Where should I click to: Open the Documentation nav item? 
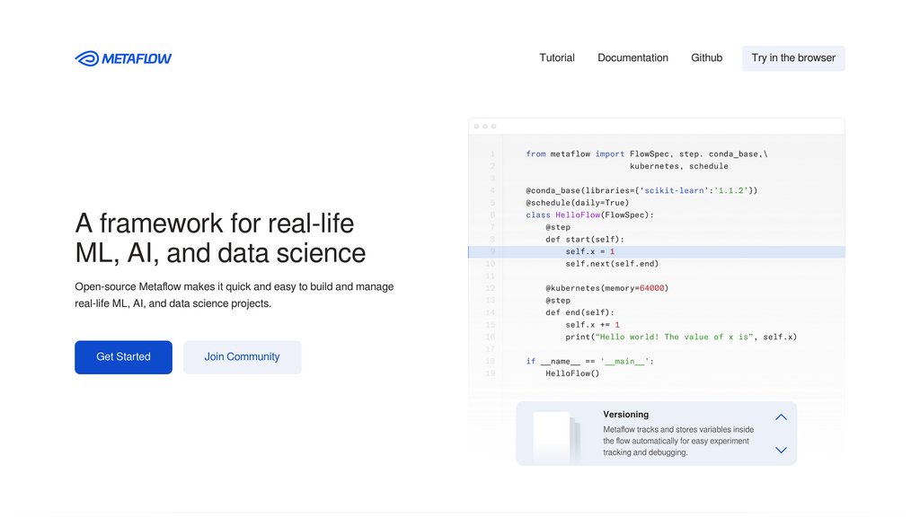click(x=632, y=58)
